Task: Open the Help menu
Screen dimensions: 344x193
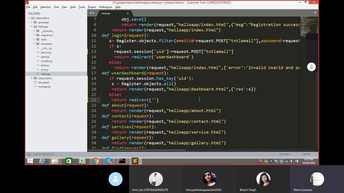Action: [x=118, y=7]
